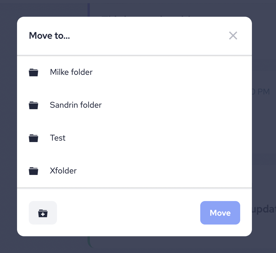Click empty row space right of Milke folder
This screenshot has width=276, height=253.
tap(170, 72)
